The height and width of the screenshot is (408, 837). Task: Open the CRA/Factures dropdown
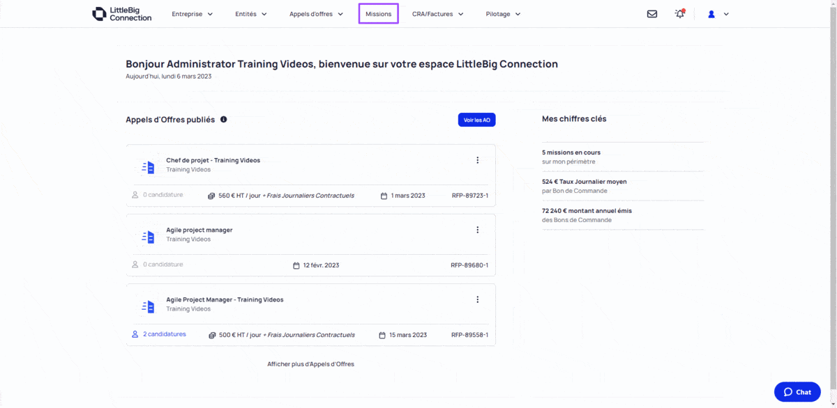tap(437, 14)
